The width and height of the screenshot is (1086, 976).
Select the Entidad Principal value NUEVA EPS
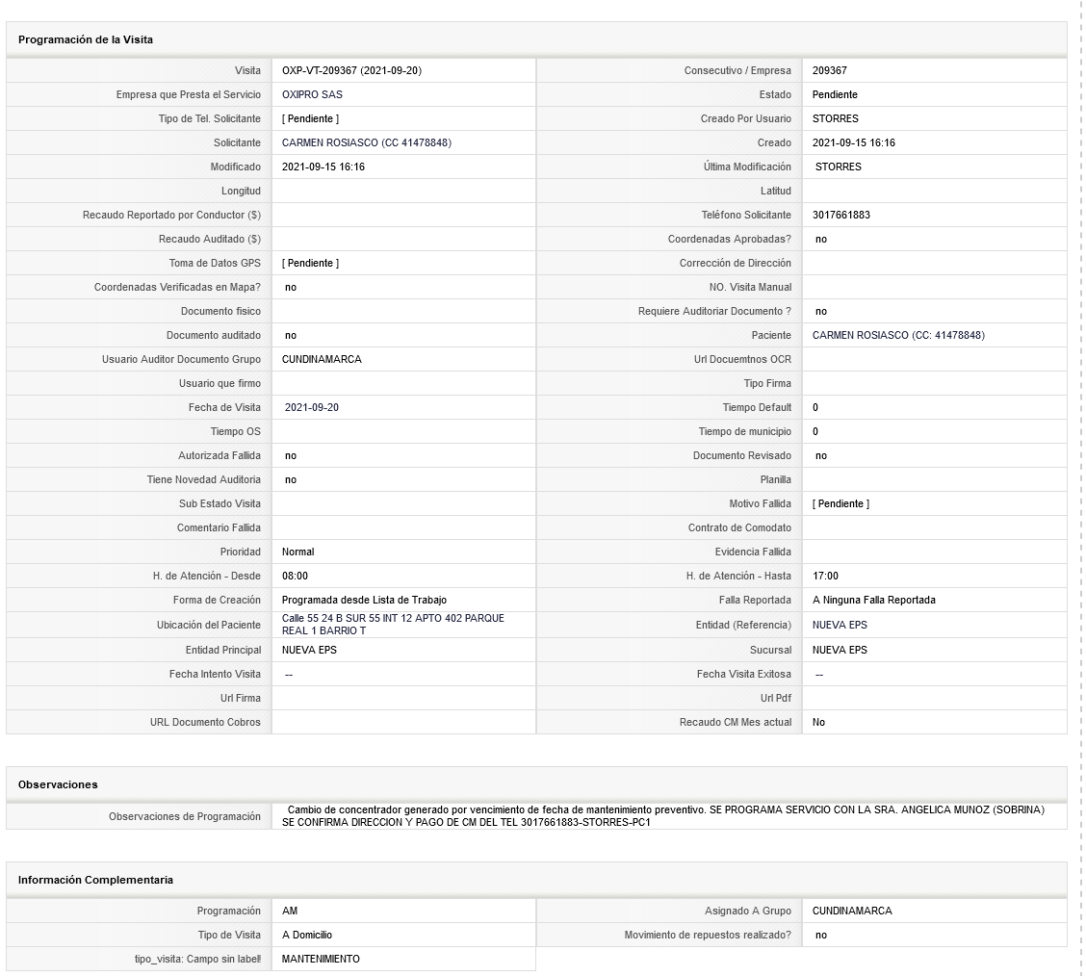[x=309, y=650]
